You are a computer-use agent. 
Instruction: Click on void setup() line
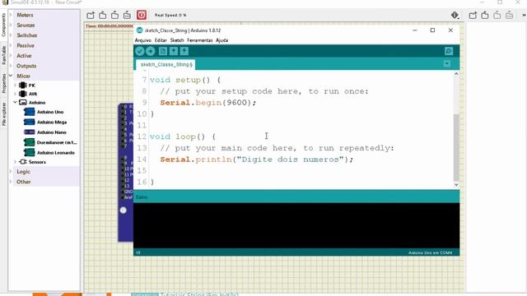coord(185,80)
